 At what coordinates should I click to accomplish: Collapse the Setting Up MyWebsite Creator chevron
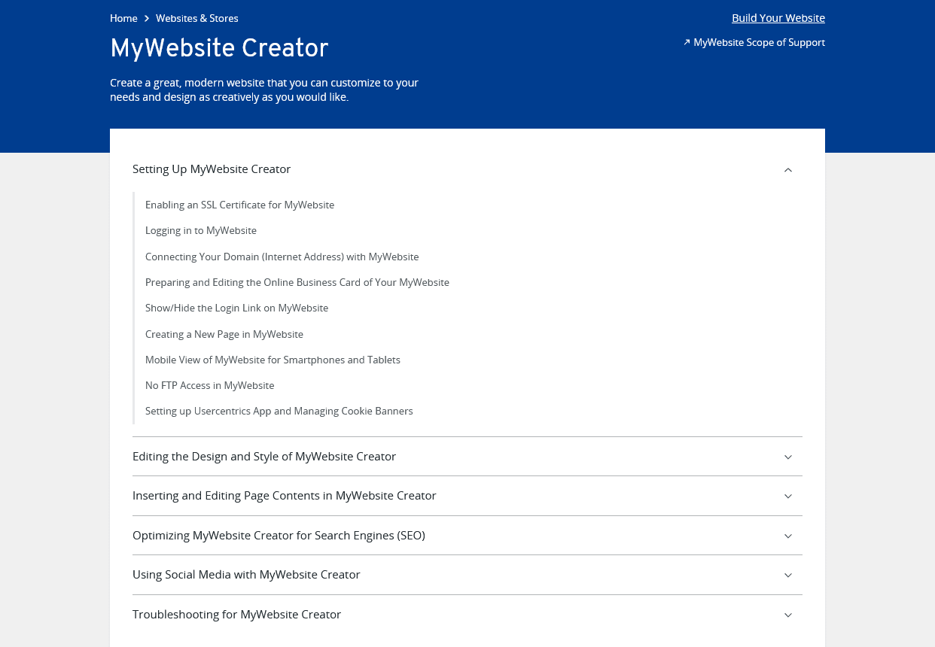click(x=788, y=170)
